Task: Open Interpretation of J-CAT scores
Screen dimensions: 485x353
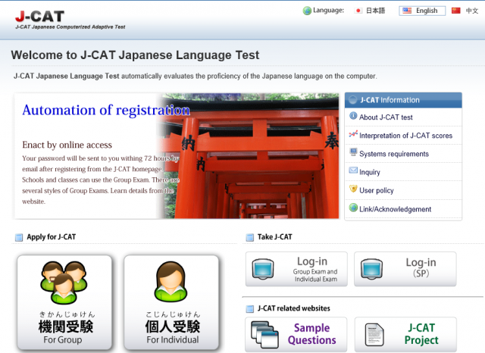Action: coord(405,136)
